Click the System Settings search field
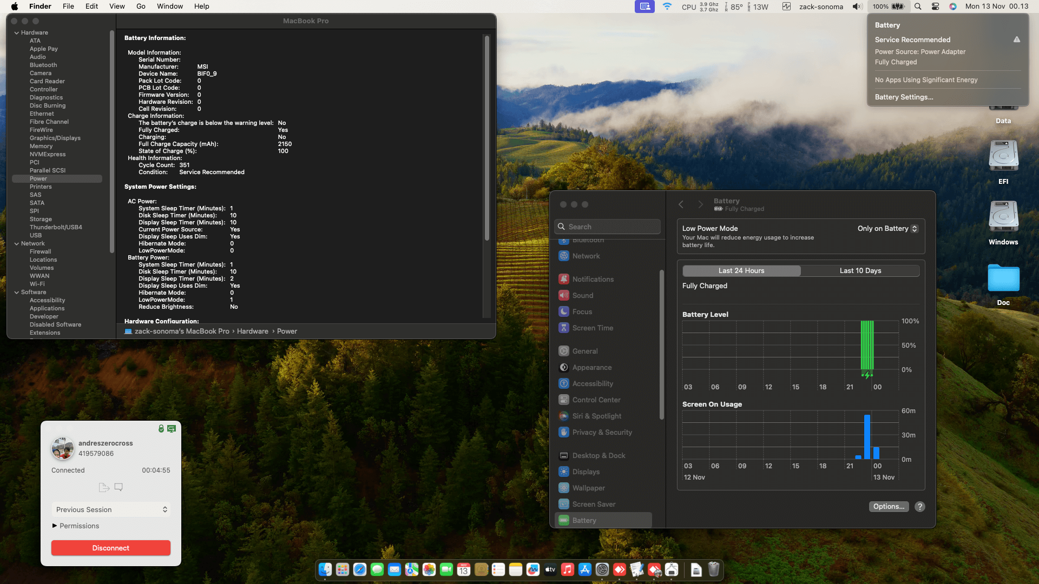1039x584 pixels. tap(608, 227)
